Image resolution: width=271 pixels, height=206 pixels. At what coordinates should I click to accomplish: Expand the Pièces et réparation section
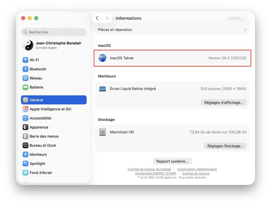(172, 30)
